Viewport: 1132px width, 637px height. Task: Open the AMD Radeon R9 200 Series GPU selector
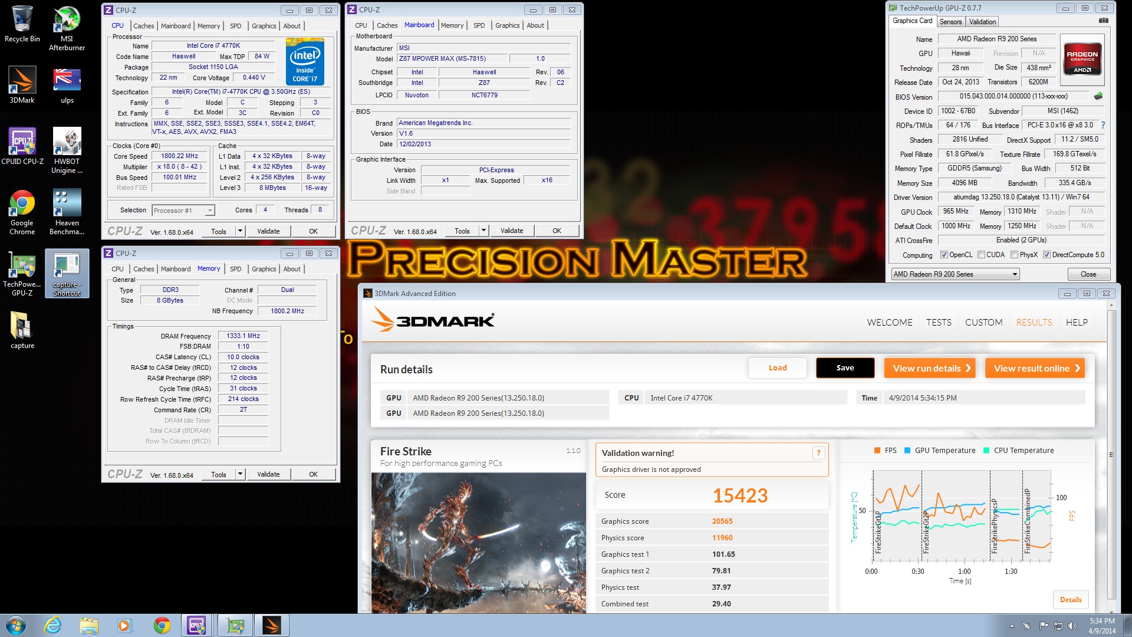pos(955,274)
